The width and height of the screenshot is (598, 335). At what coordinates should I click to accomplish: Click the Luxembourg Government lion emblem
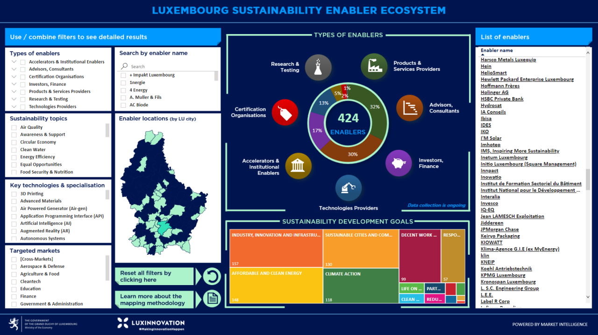pyautogui.click(x=14, y=323)
